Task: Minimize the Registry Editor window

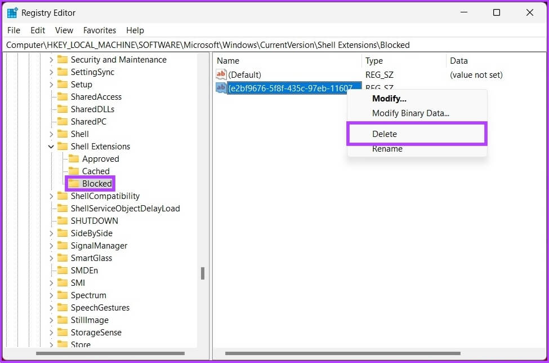Action: (x=464, y=12)
